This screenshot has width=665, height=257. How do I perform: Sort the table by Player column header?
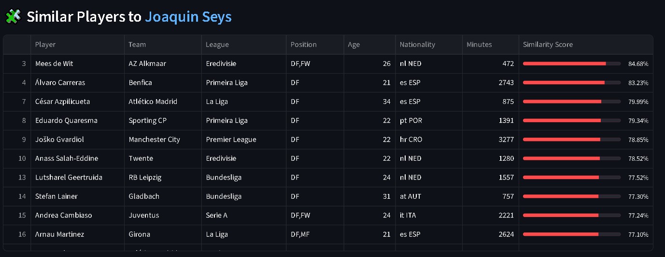pyautogui.click(x=78, y=44)
